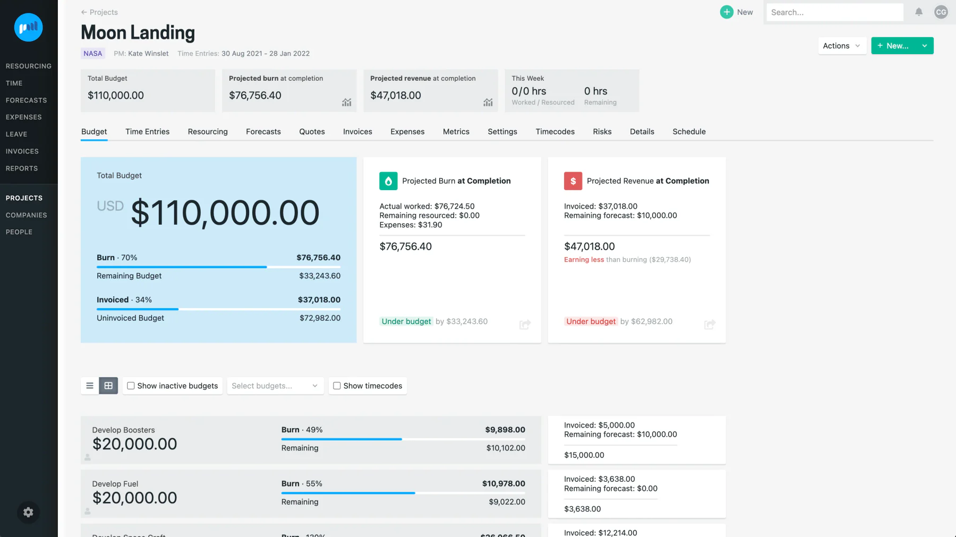Open chart icon in Projected burn card

(347, 102)
